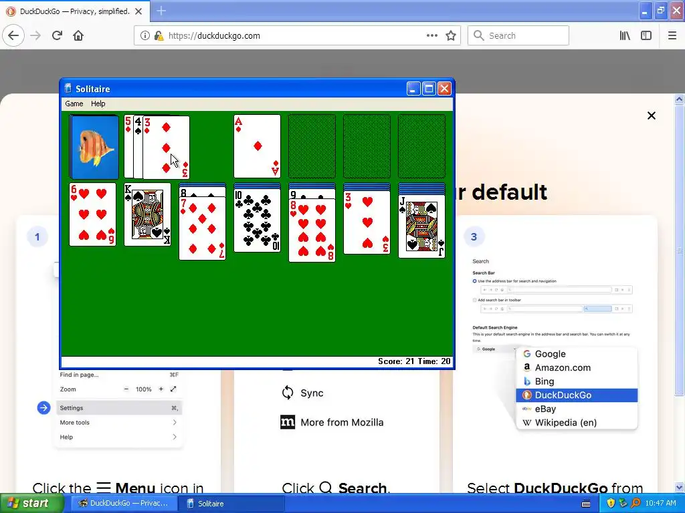
Task: Click the Firefox forward arrow
Action: point(36,35)
